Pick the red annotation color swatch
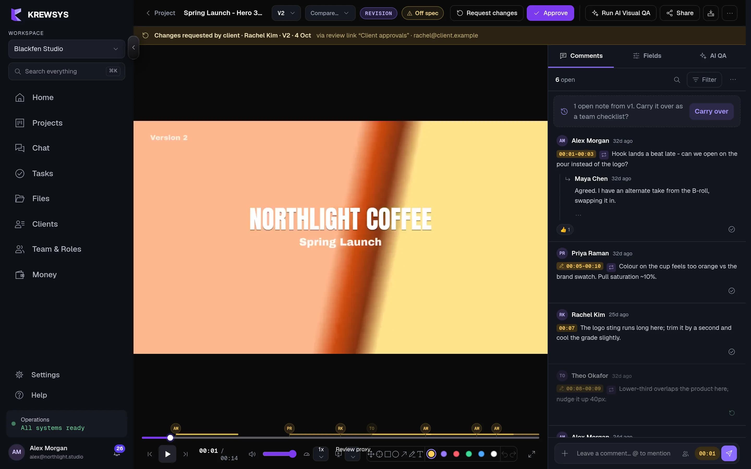The height and width of the screenshot is (469, 751). [x=456, y=454]
